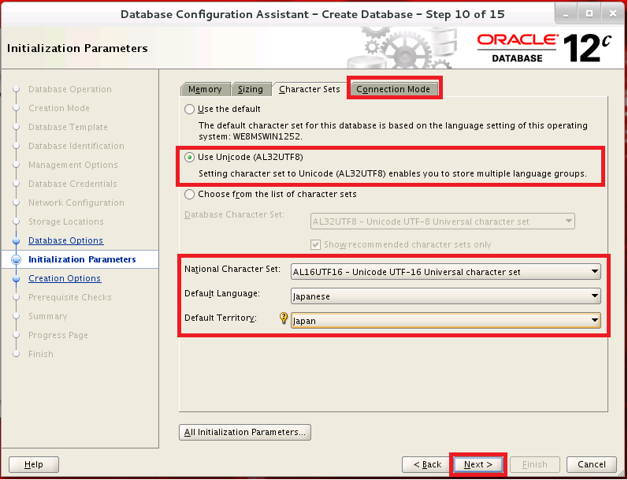This screenshot has height=480, width=628.
Task: Jump to Creation Options step in sidebar
Action: 65,278
